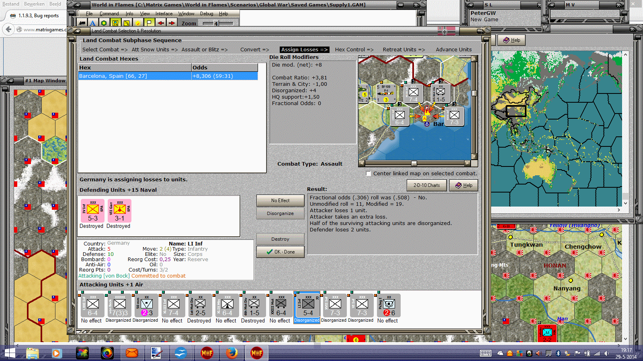The height and width of the screenshot is (361, 643).
Task: Click the green circle toolbar icon
Action: [104, 23]
